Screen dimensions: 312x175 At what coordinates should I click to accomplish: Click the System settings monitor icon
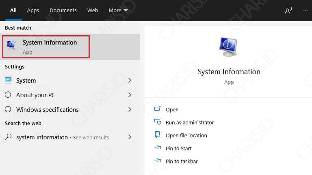[8, 80]
